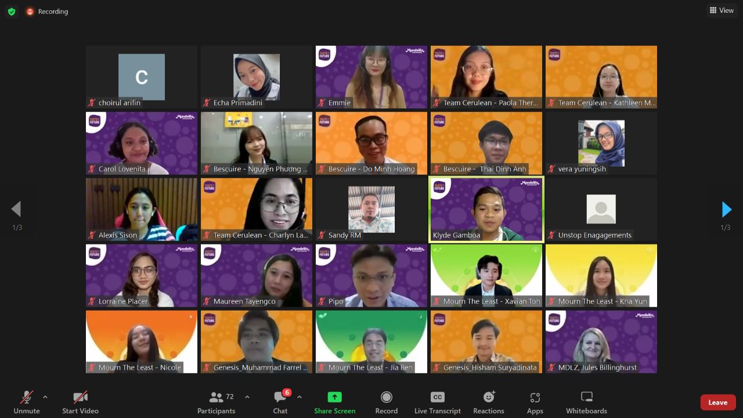Image resolution: width=743 pixels, height=418 pixels.
Task: Toggle meeting recording with Record button
Action: point(386,402)
